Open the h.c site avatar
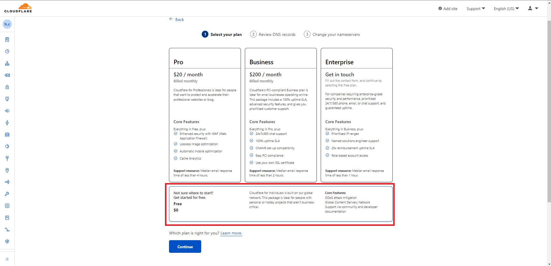 [7, 24]
